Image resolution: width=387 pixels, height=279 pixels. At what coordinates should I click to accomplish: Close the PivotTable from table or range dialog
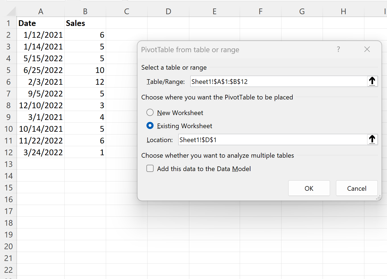[x=367, y=49]
